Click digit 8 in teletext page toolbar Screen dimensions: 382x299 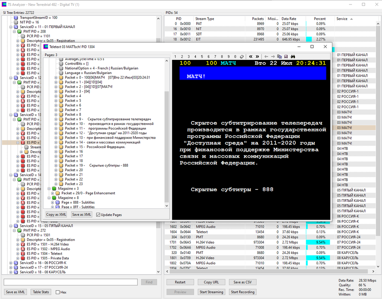point(222,56)
